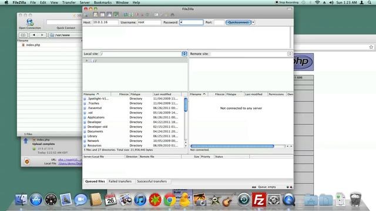Open the Server menu
Screen dimensions: 376x211
pyautogui.click(x=85, y=2)
